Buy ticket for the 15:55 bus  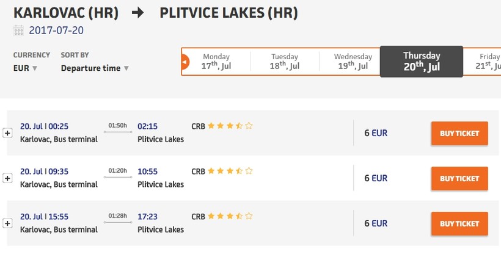(x=459, y=223)
